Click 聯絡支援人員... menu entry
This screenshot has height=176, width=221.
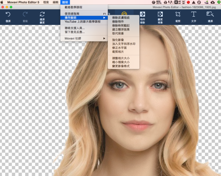click(x=75, y=28)
